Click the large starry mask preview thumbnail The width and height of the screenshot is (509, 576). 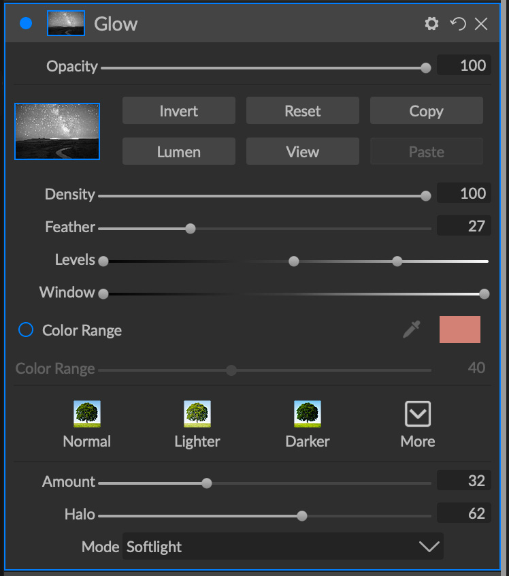pos(57,131)
